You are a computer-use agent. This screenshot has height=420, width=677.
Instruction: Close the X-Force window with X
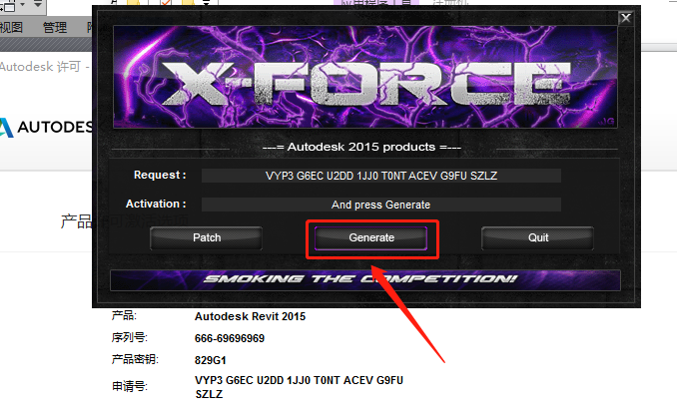[x=626, y=18]
